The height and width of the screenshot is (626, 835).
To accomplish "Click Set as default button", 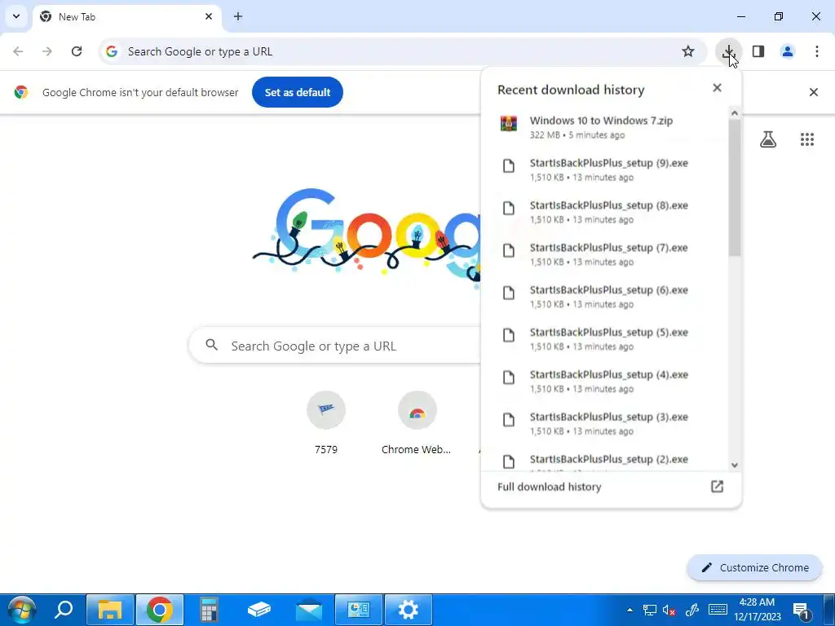I will pos(297,92).
